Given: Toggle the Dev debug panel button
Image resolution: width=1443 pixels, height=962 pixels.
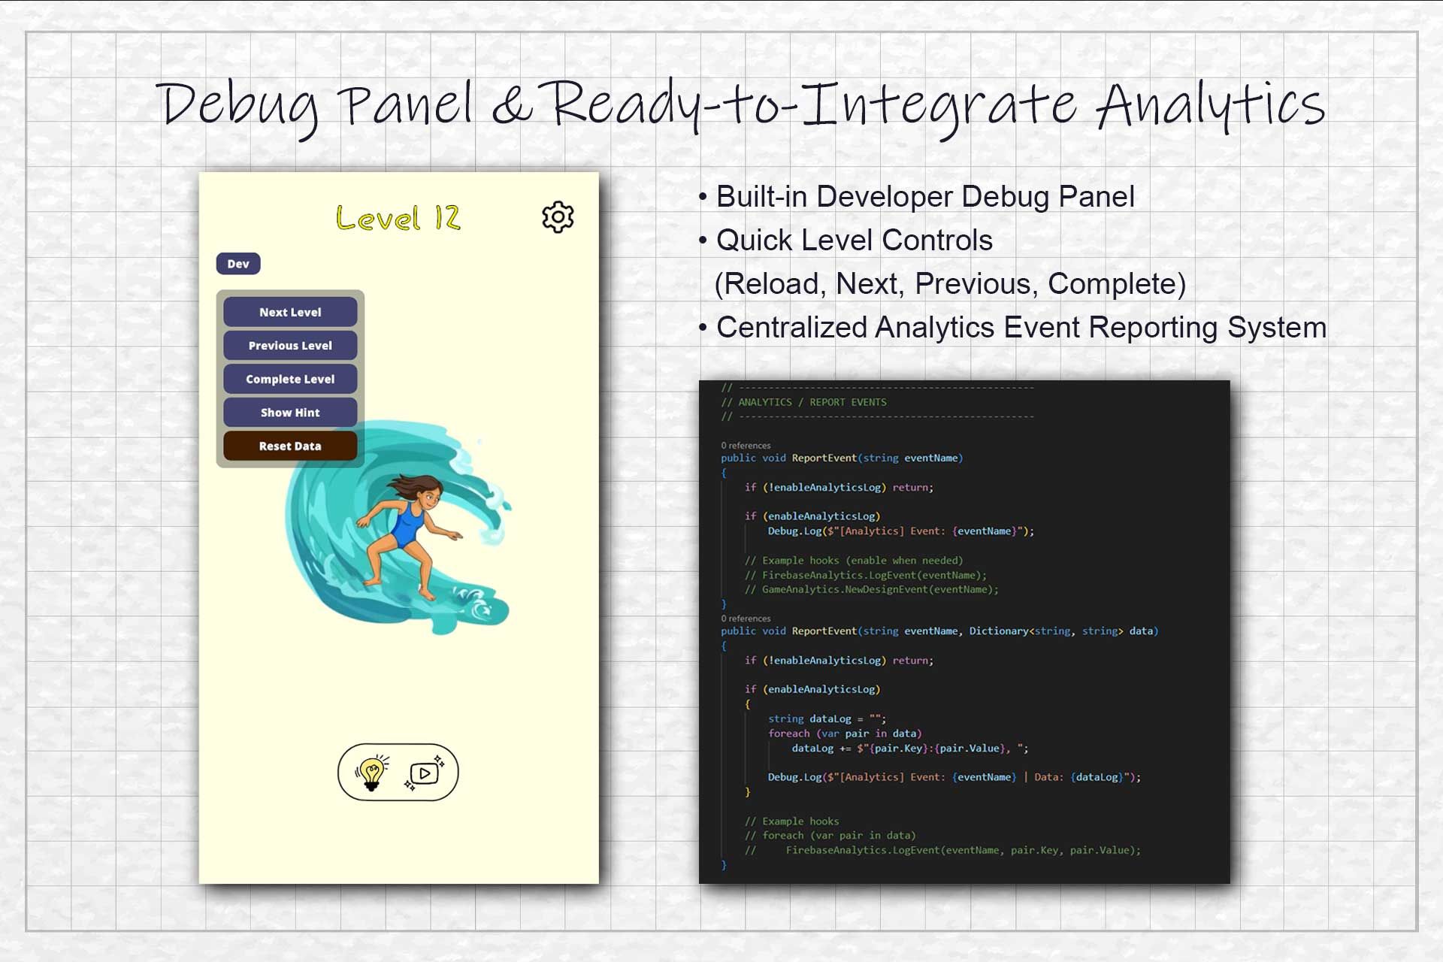Looking at the screenshot, I should tap(238, 264).
